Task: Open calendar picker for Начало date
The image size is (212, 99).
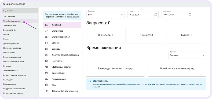Action: (156, 14)
